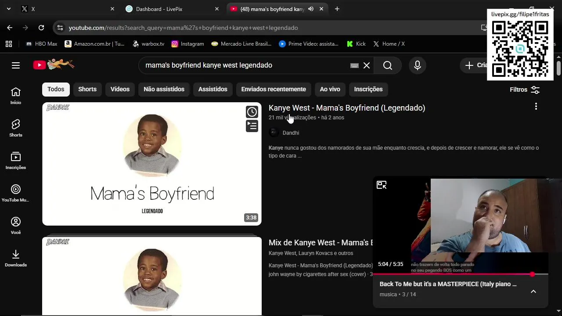Close the Dashboard - LivePix tab
This screenshot has height=316, width=562.
[217, 9]
